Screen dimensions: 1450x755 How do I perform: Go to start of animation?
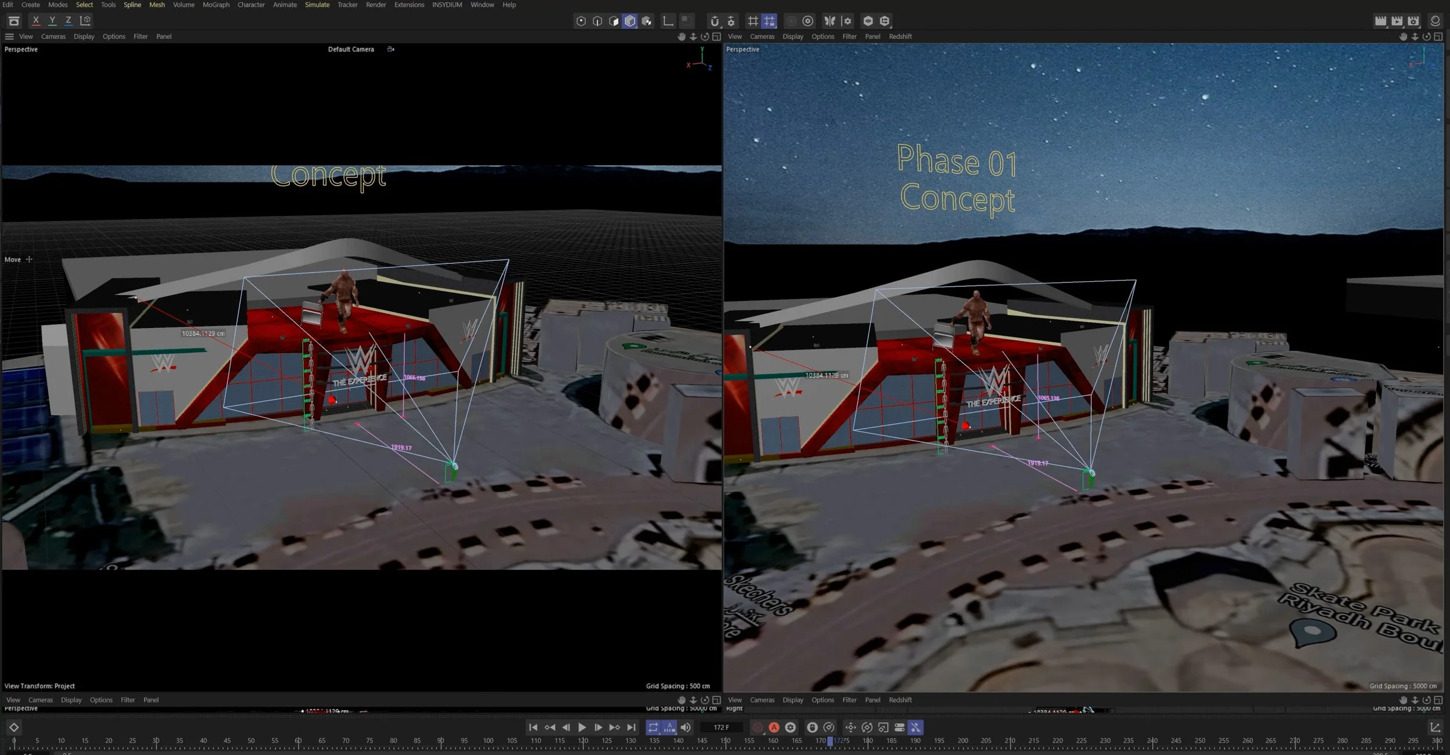pyautogui.click(x=533, y=727)
